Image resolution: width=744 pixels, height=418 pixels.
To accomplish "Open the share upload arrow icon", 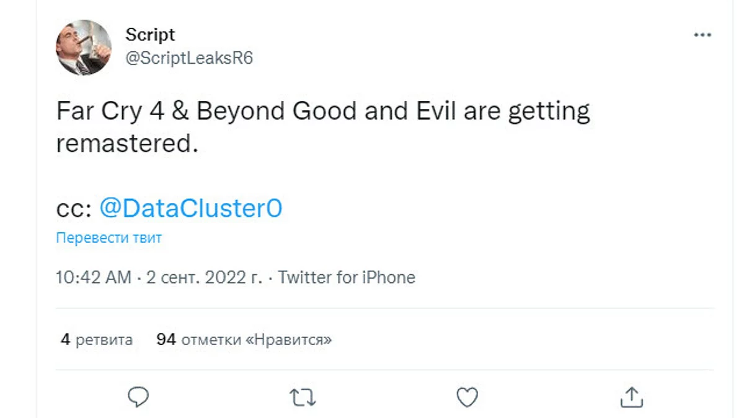I will (631, 396).
